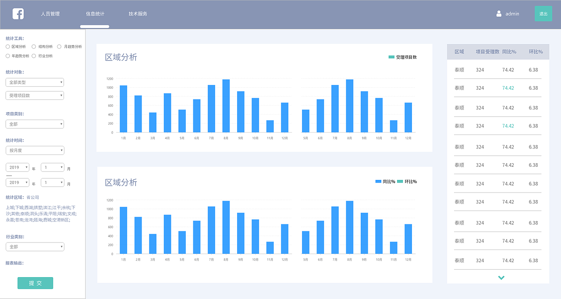
Task: Click the down chevron below the table
Action: pyautogui.click(x=501, y=278)
